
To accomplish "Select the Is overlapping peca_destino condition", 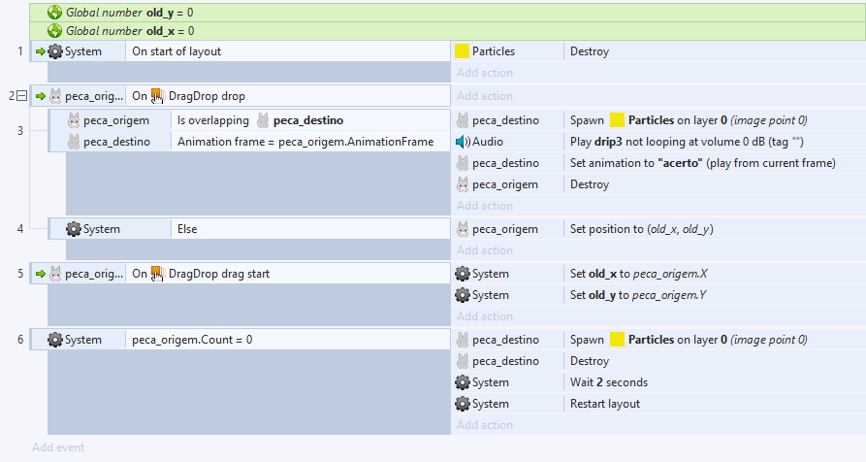I will (x=260, y=120).
